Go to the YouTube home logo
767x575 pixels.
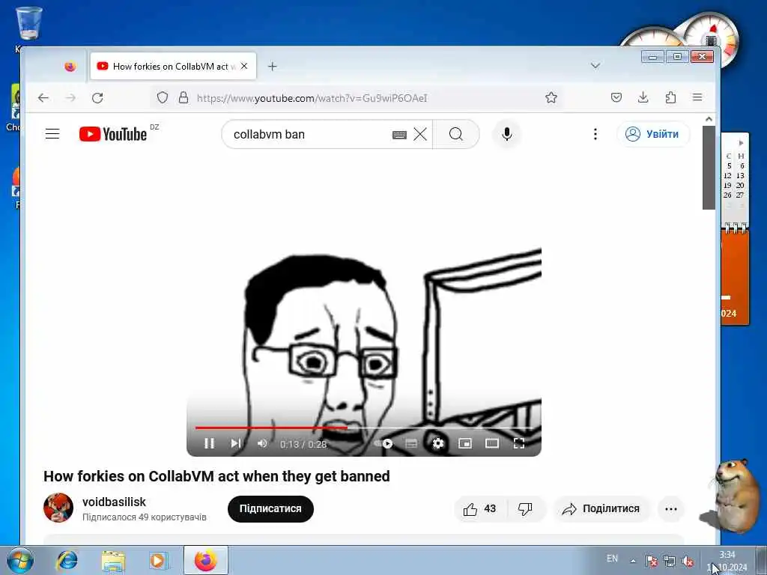pyautogui.click(x=113, y=134)
